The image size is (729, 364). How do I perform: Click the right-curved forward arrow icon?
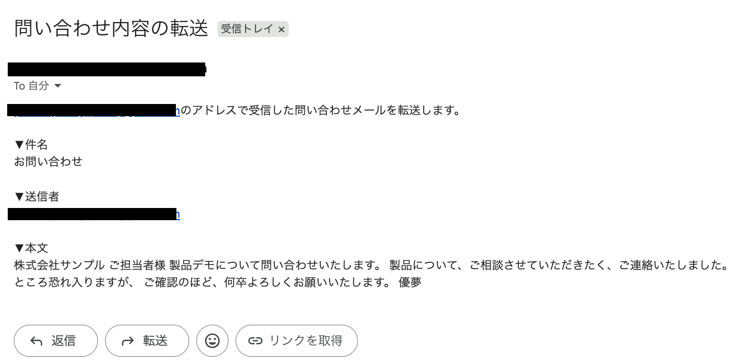tap(128, 341)
